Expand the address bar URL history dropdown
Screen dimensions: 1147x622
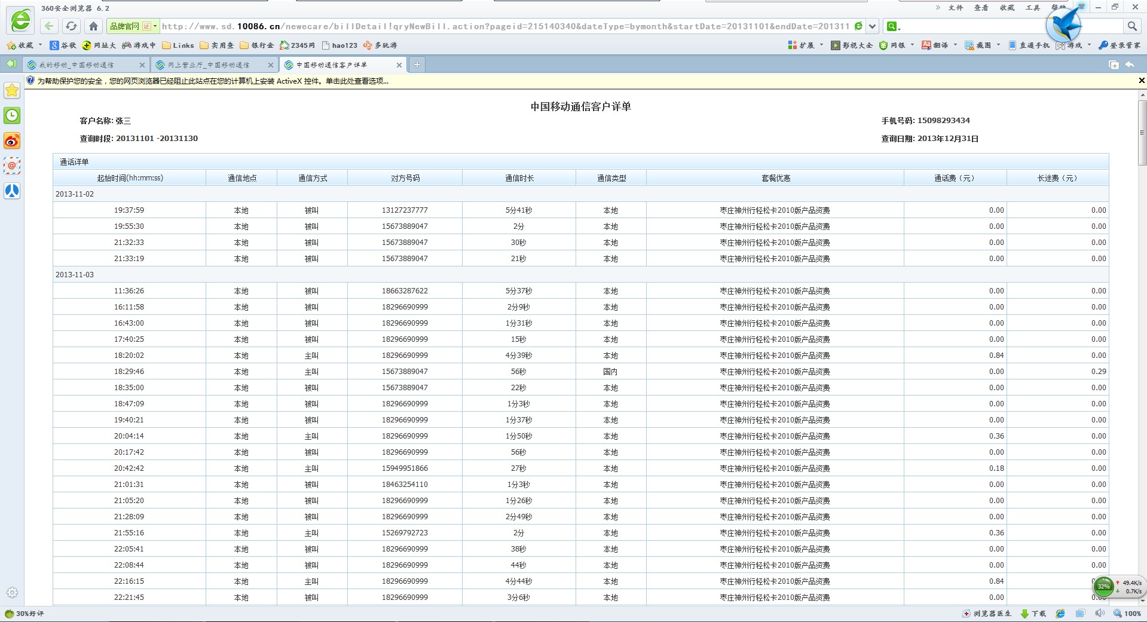(872, 26)
